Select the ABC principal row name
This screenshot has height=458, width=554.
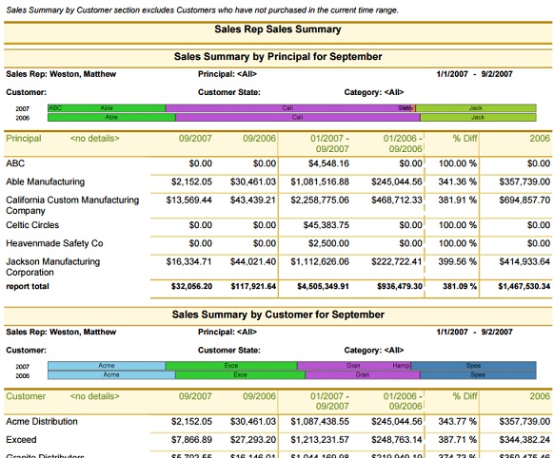tap(15, 163)
